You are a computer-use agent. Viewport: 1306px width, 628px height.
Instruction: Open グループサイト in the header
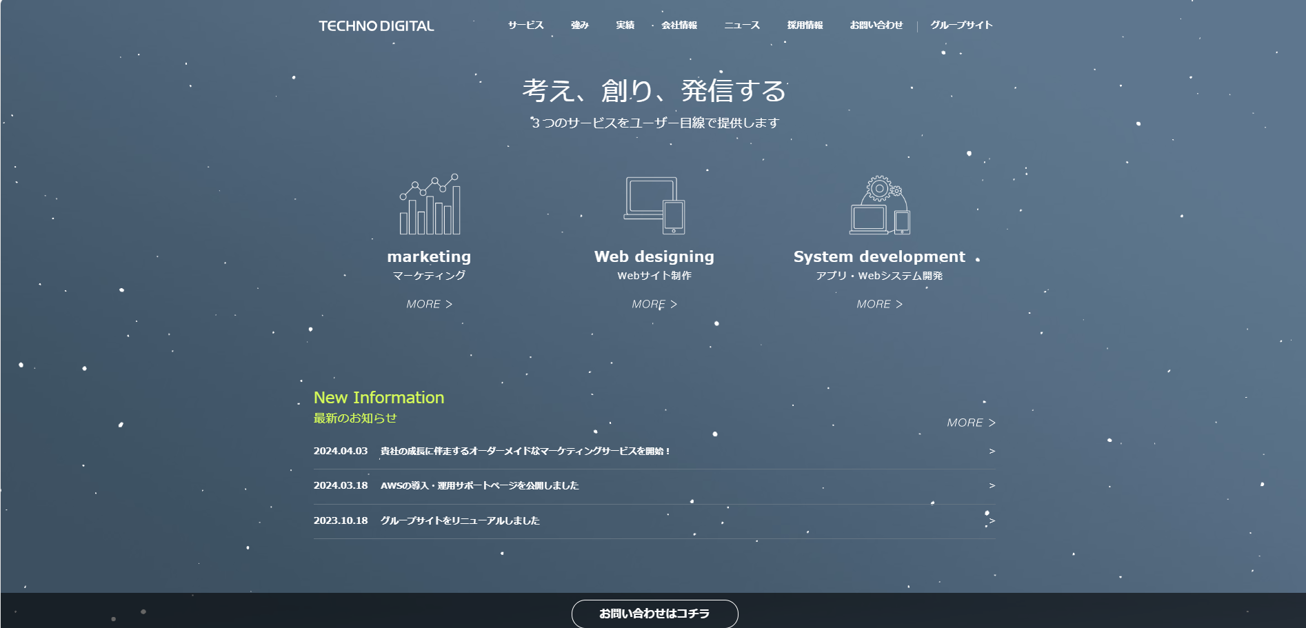click(961, 26)
